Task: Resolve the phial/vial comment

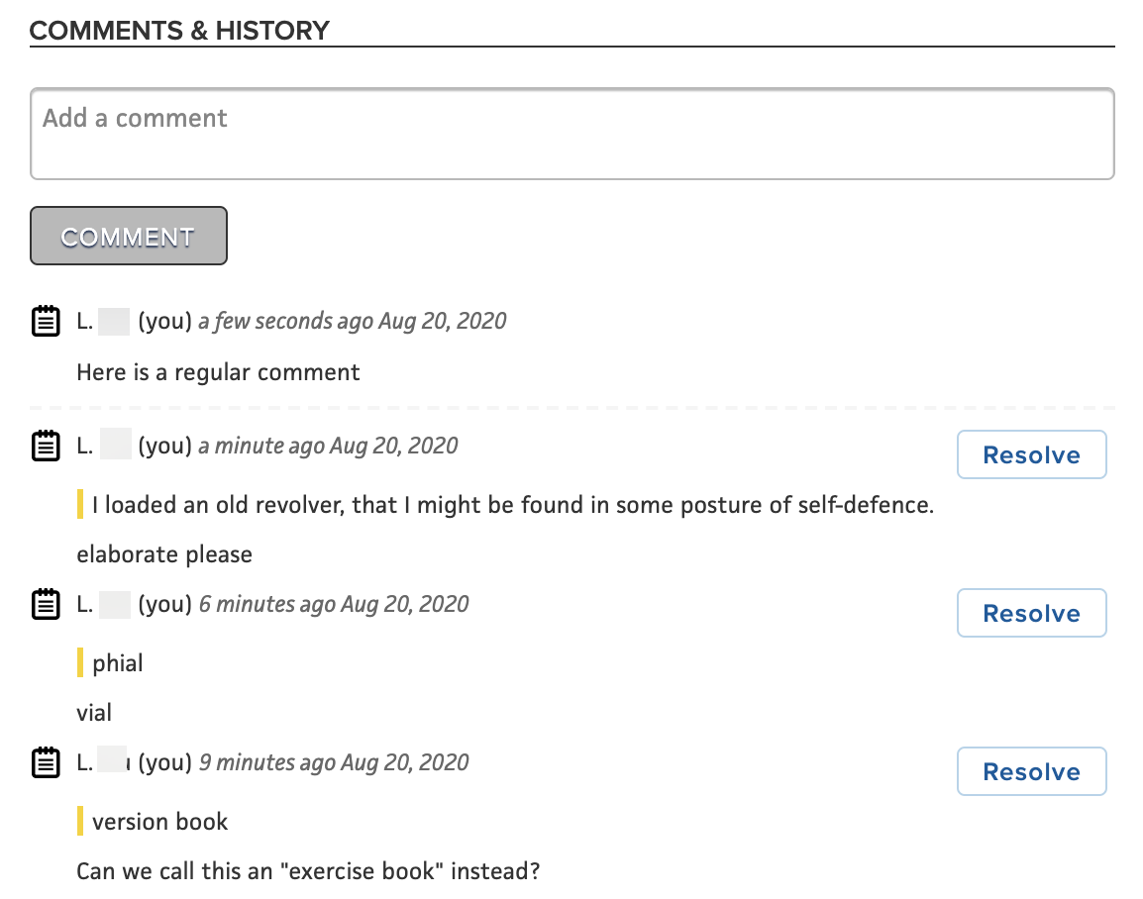Action: (x=1031, y=614)
